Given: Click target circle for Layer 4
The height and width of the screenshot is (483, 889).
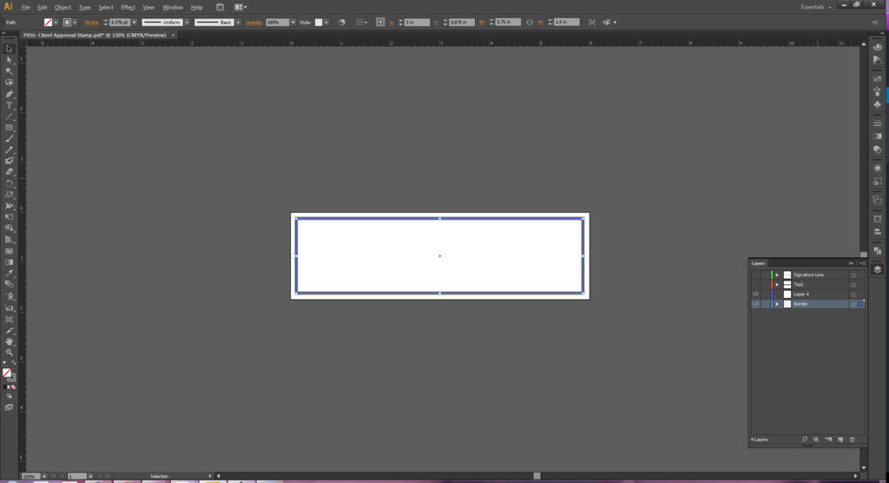Looking at the screenshot, I should (853, 294).
